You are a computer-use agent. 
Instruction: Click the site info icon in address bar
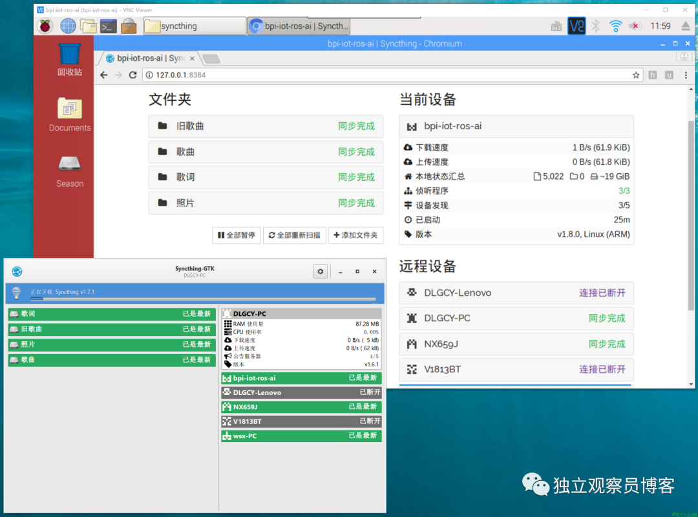(x=149, y=75)
